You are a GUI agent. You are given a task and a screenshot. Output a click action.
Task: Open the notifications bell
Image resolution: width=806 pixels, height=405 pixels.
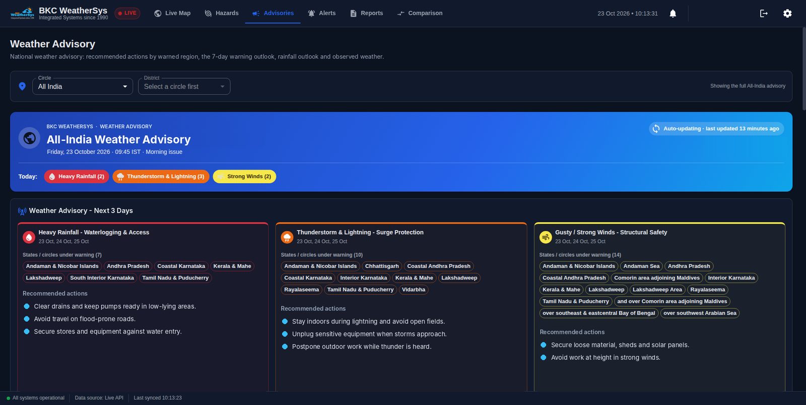coord(673,14)
